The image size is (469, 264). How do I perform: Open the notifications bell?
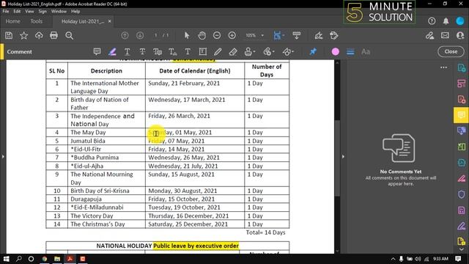[x=446, y=21]
